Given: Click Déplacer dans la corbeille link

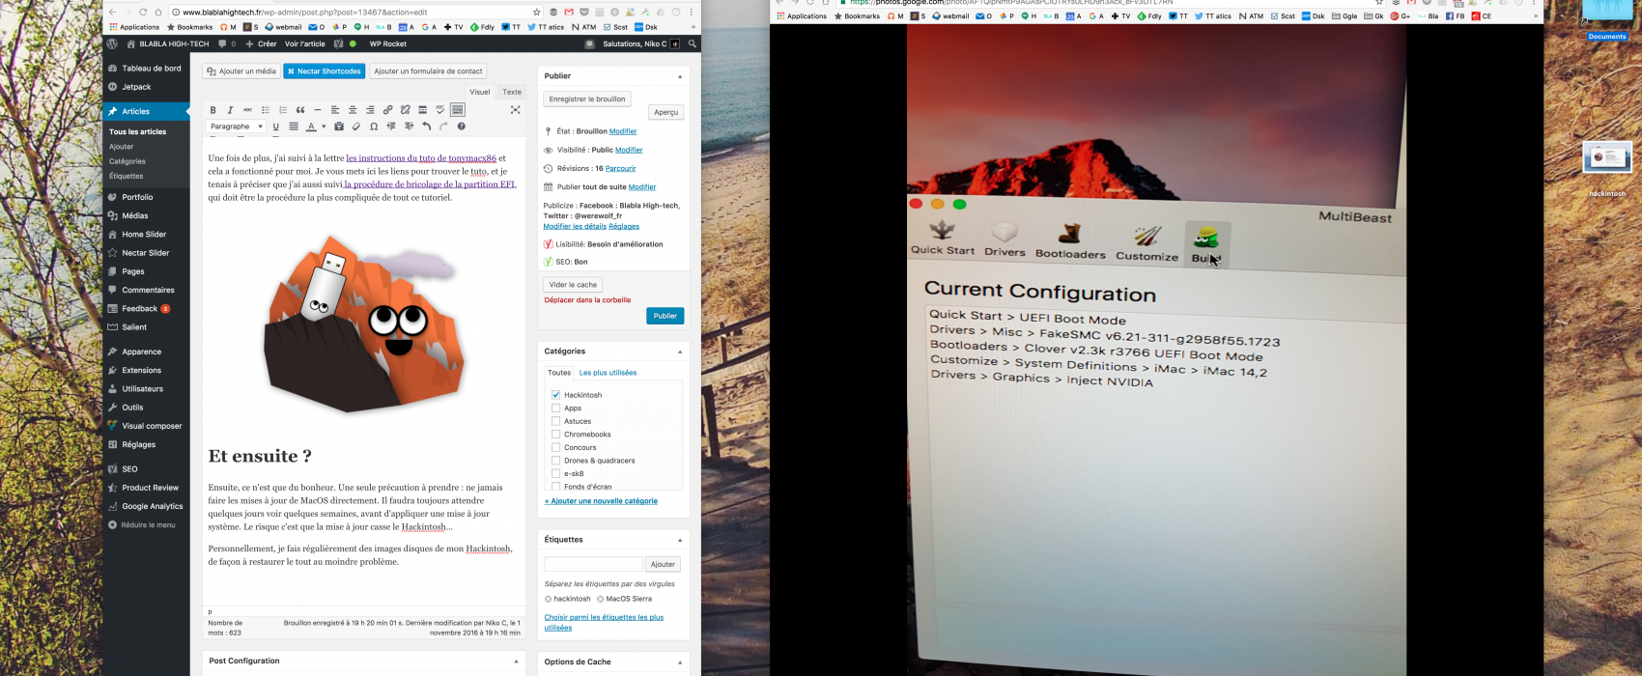Looking at the screenshot, I should click(587, 300).
